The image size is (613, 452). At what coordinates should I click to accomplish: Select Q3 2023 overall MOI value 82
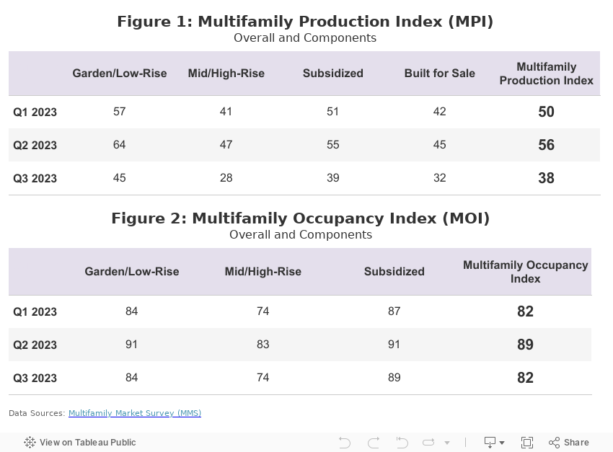click(526, 378)
